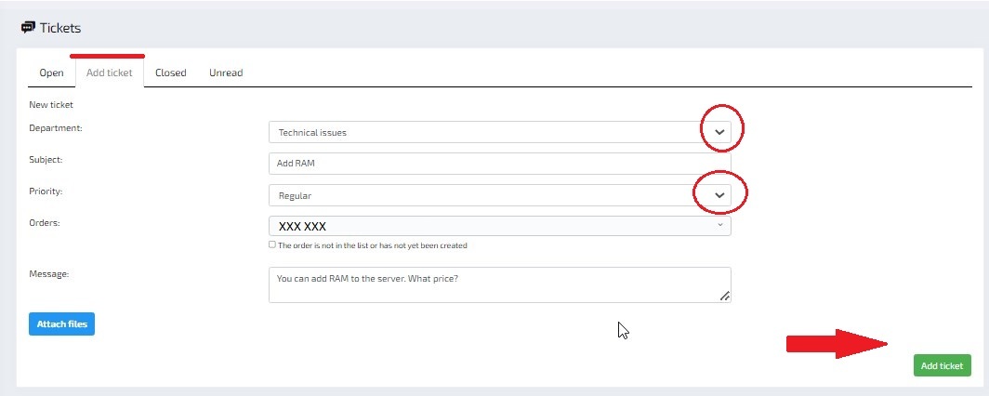989x396 pixels.
Task: Click the small Orders dropdown arrow
Action: point(719,226)
